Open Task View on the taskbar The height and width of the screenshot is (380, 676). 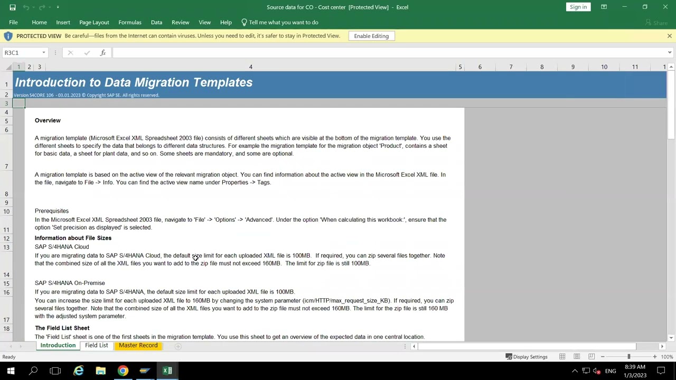click(x=55, y=370)
